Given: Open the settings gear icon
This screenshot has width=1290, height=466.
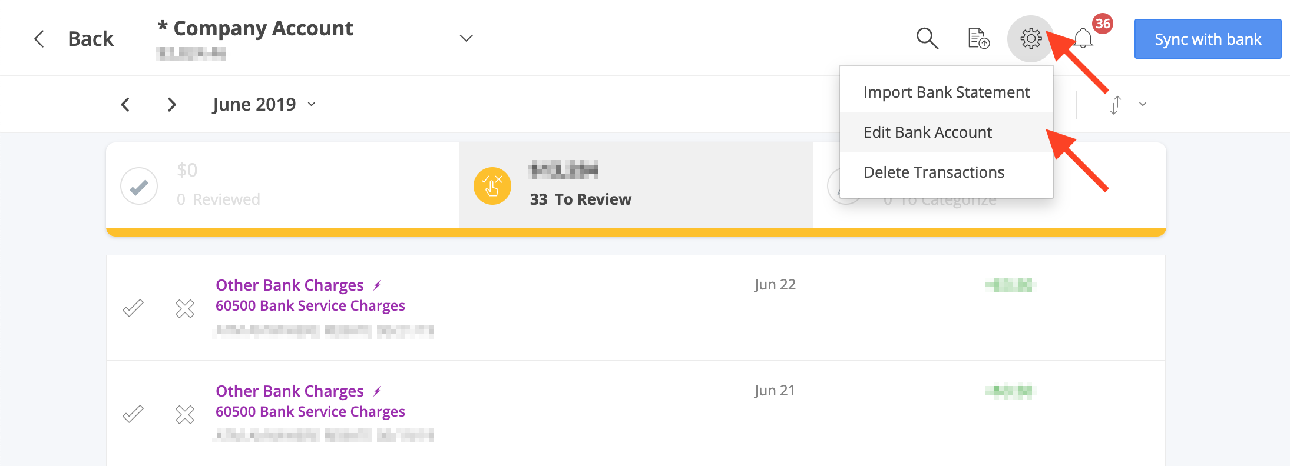Looking at the screenshot, I should (1031, 39).
